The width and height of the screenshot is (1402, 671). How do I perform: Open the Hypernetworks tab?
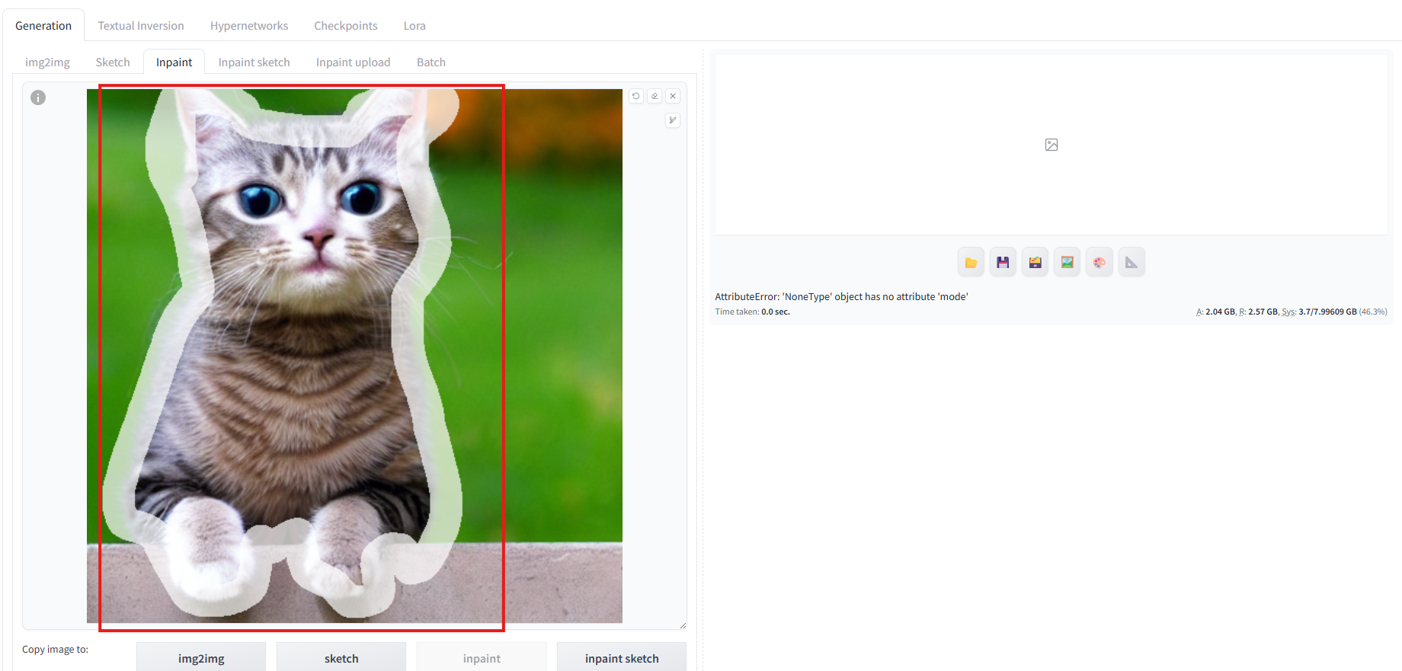pos(249,25)
